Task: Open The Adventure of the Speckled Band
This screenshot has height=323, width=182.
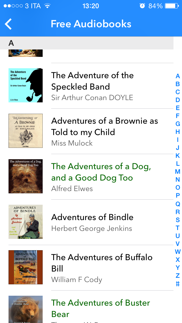Action: tap(92, 81)
